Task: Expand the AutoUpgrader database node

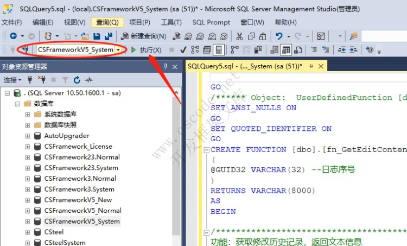Action: tap(27, 136)
